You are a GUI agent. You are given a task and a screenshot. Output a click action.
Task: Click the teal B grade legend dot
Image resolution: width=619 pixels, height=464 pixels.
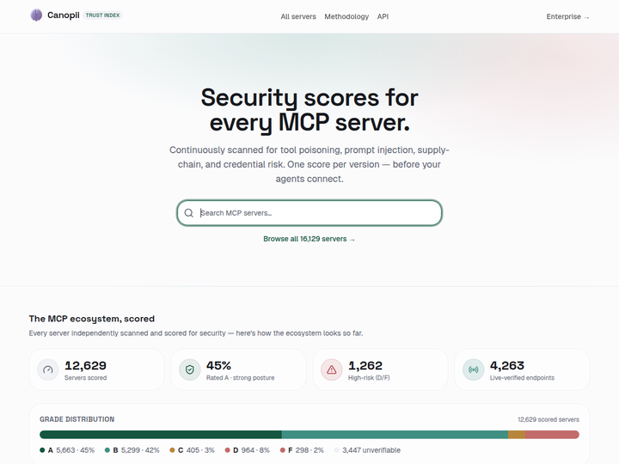pos(107,450)
